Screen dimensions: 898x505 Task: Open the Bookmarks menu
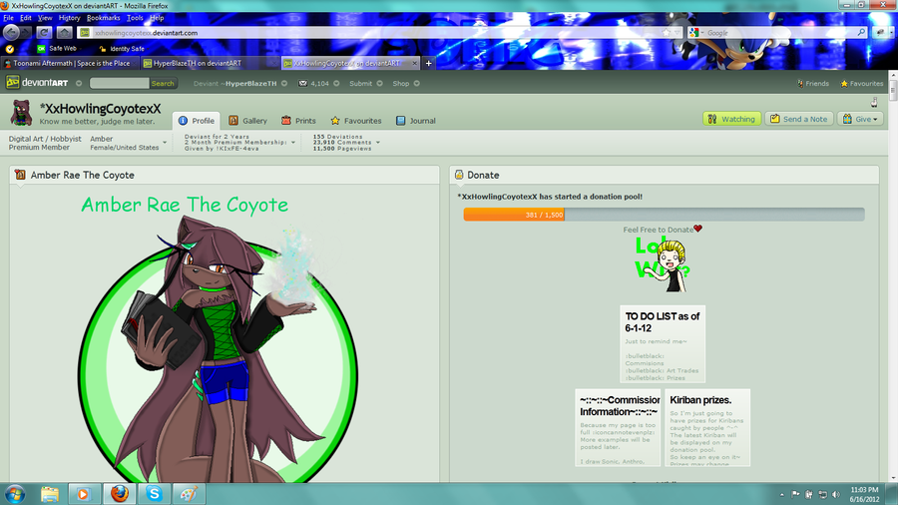[103, 18]
